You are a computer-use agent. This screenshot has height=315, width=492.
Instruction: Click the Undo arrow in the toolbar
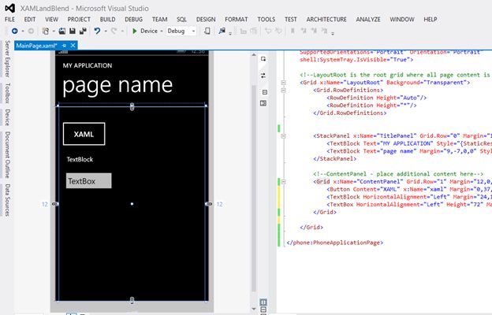[x=96, y=31]
